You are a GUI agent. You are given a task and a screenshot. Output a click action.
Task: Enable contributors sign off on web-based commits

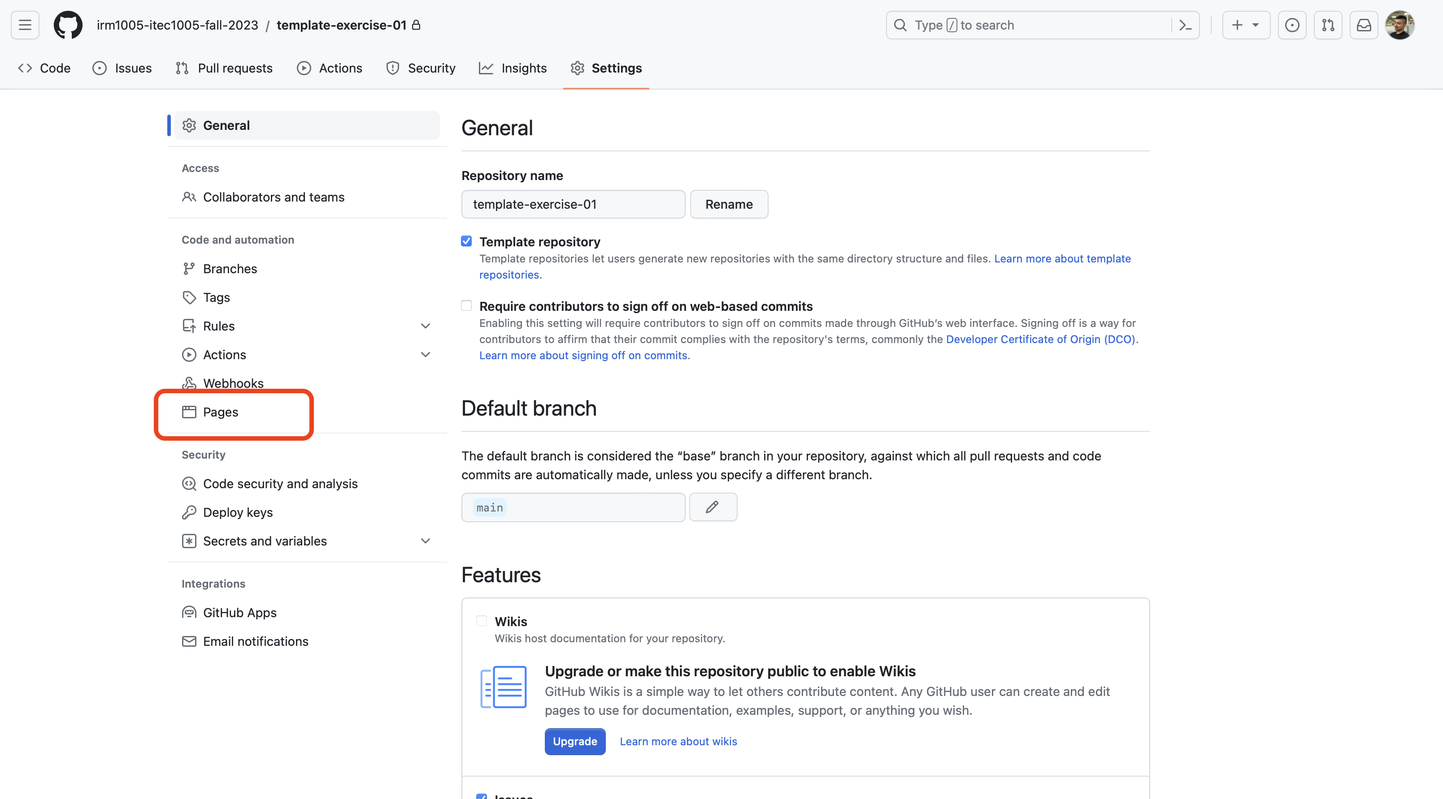[466, 305]
